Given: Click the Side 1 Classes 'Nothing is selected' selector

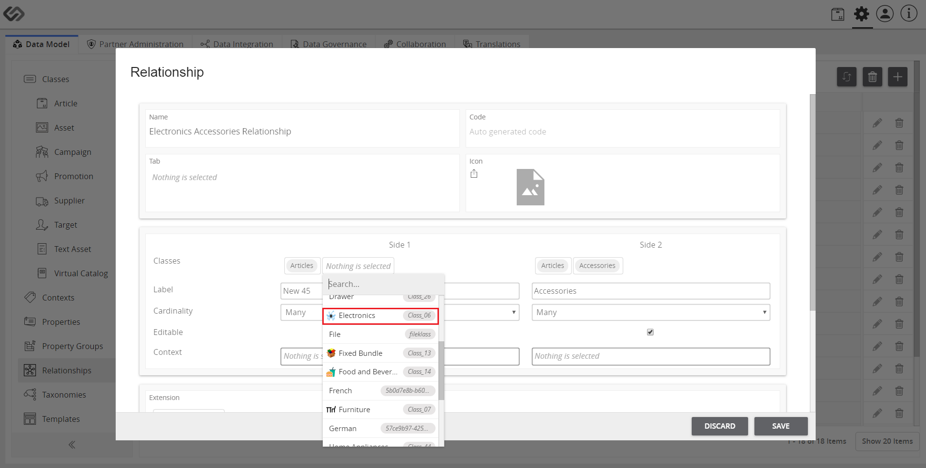Looking at the screenshot, I should pyautogui.click(x=358, y=266).
